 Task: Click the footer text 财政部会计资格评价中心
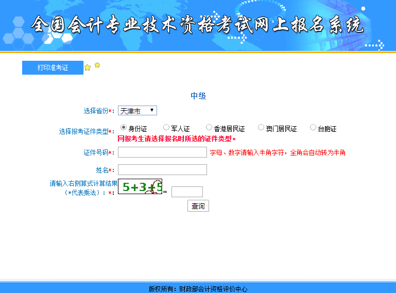click(213, 289)
